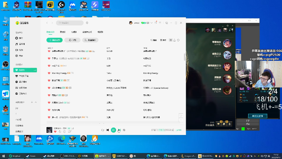The height and width of the screenshot is (159, 282).
Task: Jump back to top of song list
Action: pos(181,120)
